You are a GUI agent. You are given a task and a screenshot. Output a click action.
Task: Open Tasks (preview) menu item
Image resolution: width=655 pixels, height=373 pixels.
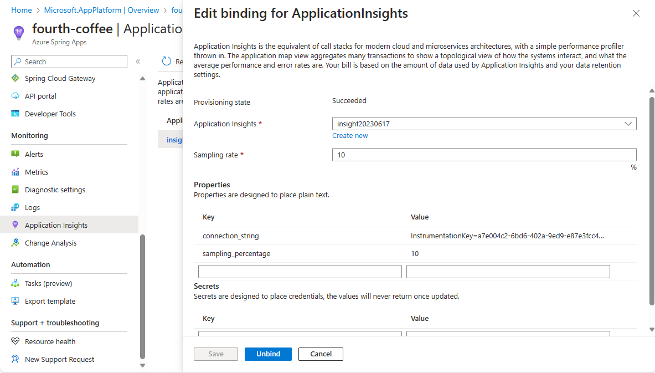coord(48,283)
